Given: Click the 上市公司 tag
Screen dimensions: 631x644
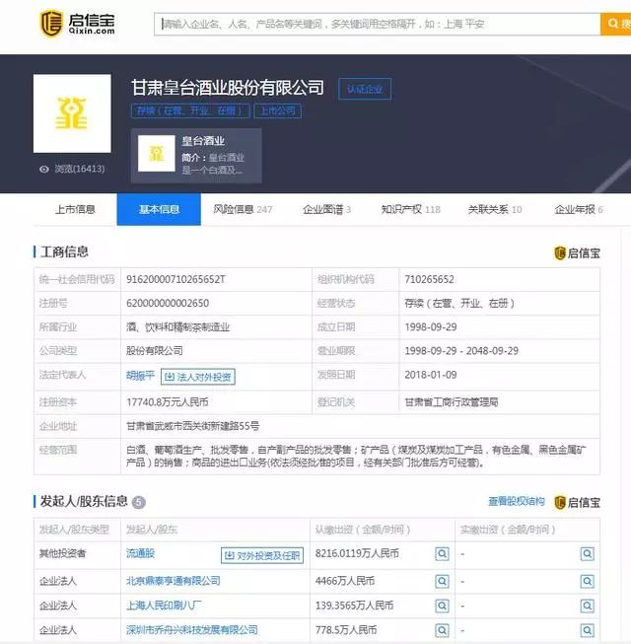Looking at the screenshot, I should point(277,110).
